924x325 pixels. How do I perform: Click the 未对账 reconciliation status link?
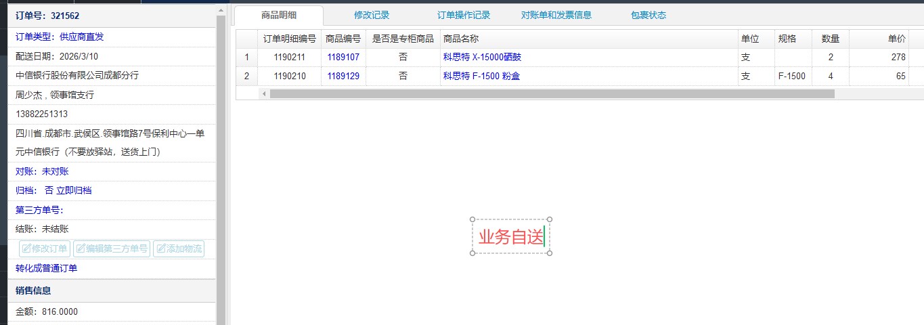coord(55,171)
